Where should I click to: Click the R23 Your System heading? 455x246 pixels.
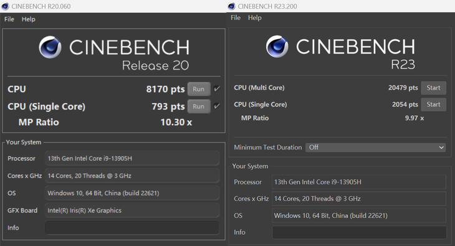(250, 166)
